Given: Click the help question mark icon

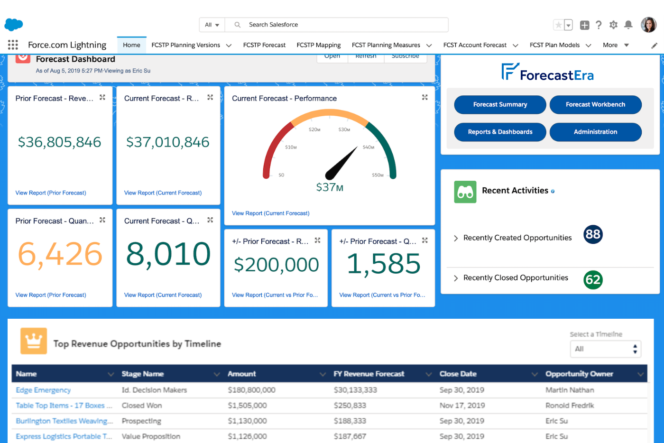Looking at the screenshot, I should pos(599,25).
